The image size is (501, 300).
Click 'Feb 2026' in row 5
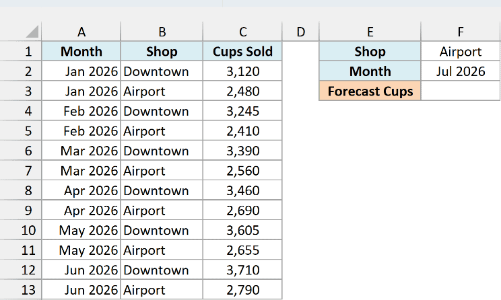tap(91, 131)
